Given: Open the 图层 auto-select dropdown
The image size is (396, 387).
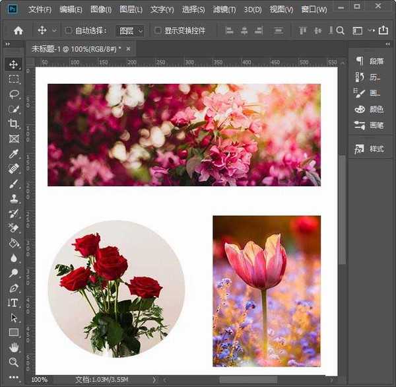Looking at the screenshot, I should [x=130, y=30].
